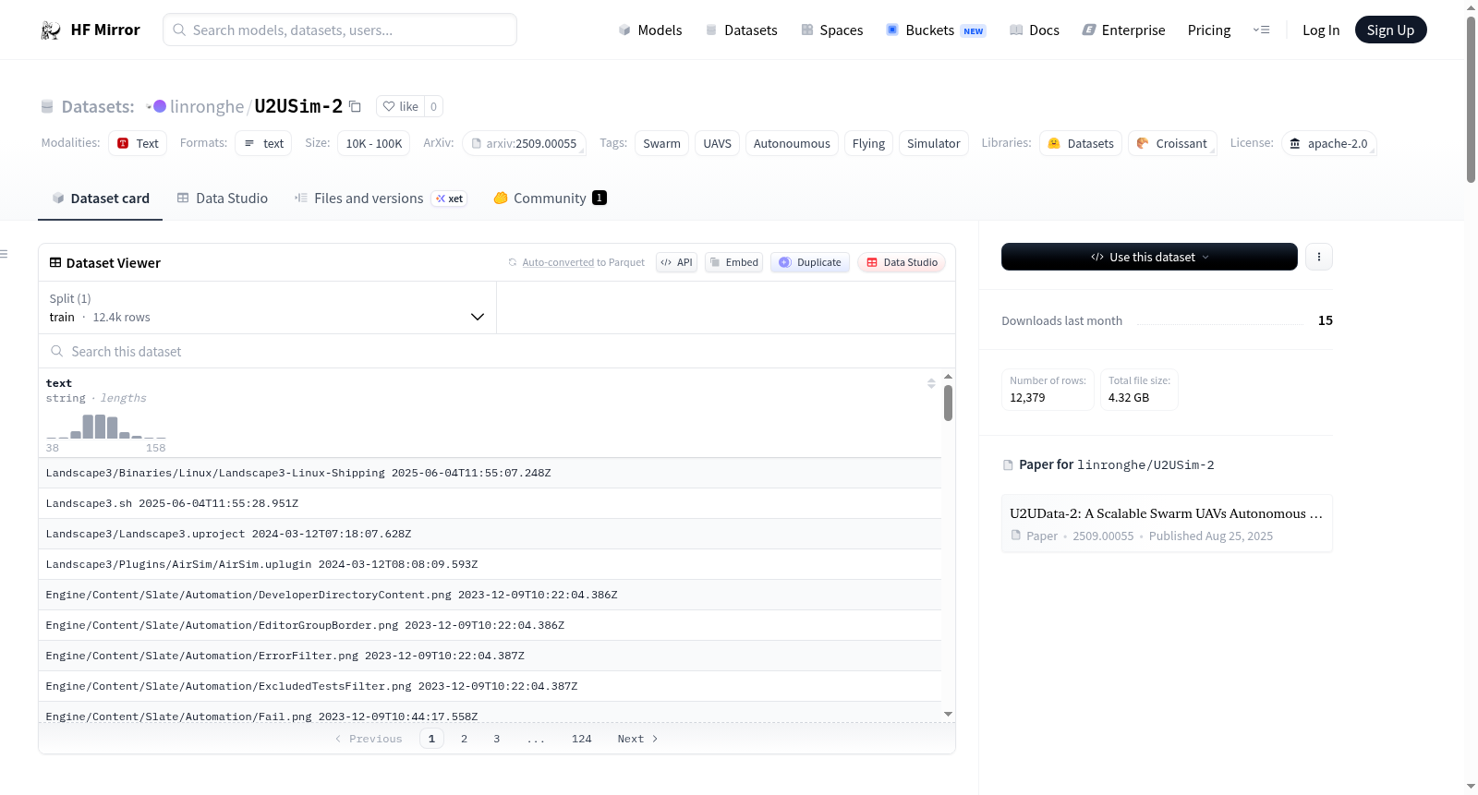The image size is (1478, 795).
Task: Click the text lengths histogram
Action: (x=106, y=426)
